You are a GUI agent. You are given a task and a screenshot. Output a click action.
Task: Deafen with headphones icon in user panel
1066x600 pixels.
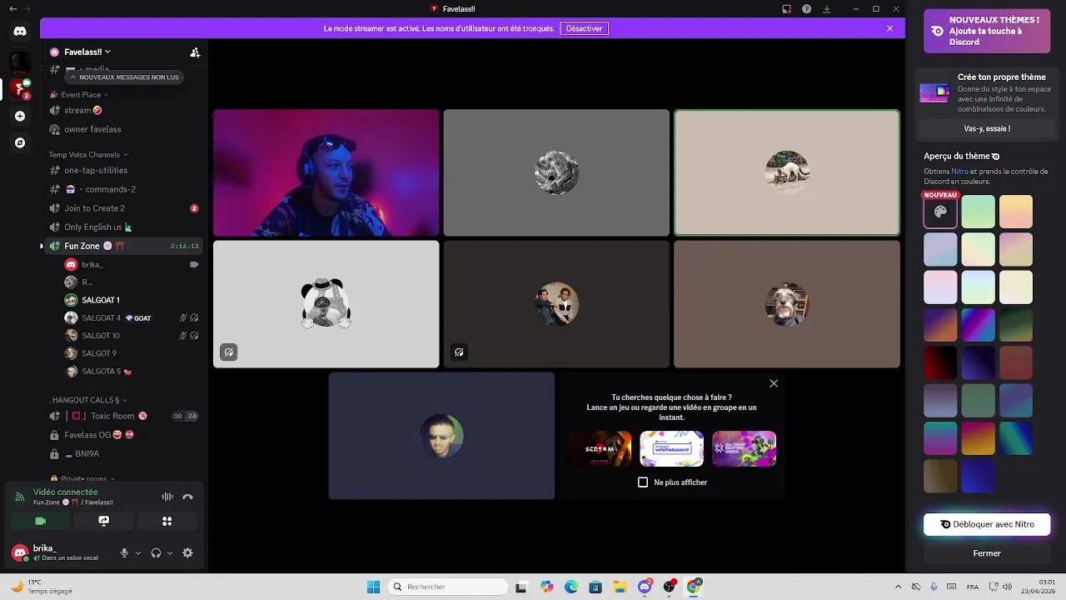tap(156, 552)
